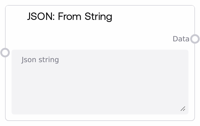Select the Json string input connector circle
This screenshot has width=200, height=126.
tap(5, 53)
